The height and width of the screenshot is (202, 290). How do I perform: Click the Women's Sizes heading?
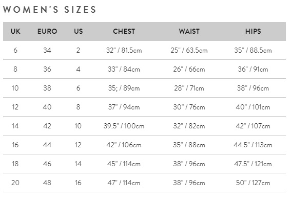coord(49,10)
